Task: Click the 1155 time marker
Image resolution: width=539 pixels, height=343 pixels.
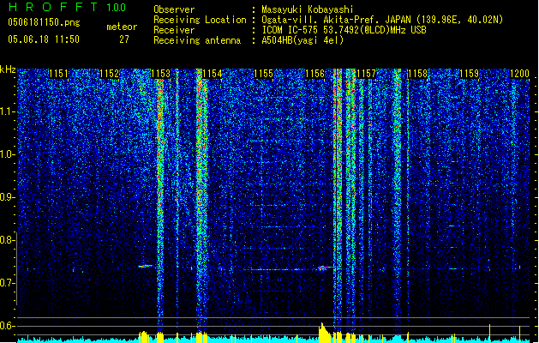Action: [263, 74]
